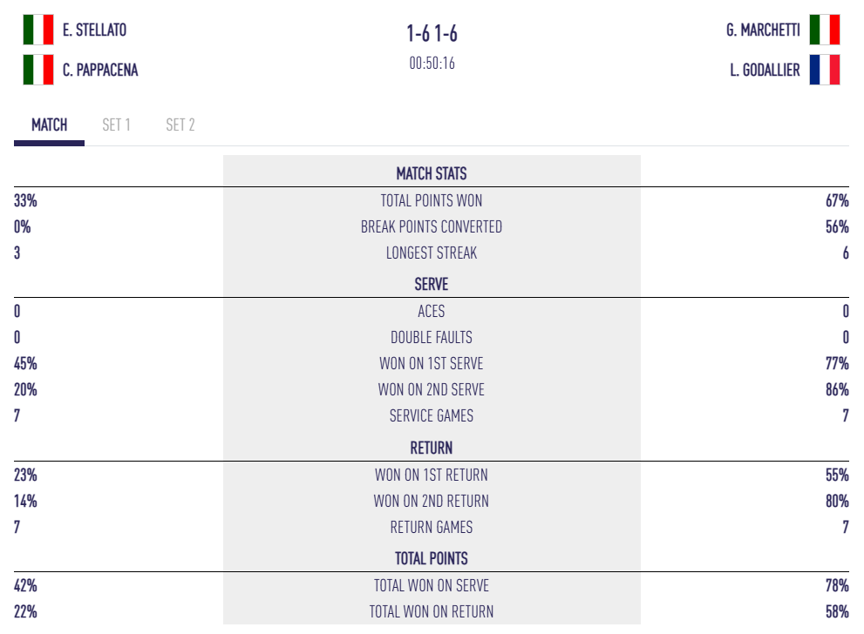Click the 1-6 1-6 match score

pyautogui.click(x=432, y=33)
